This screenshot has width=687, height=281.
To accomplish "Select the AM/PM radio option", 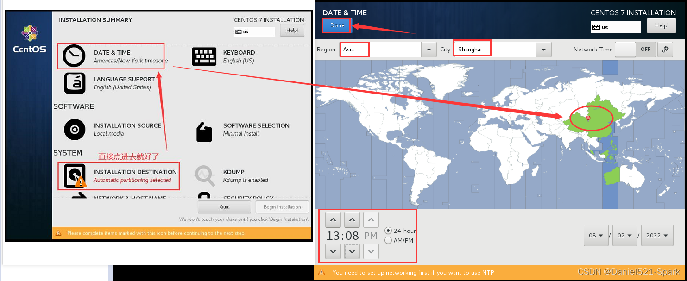I will click(x=388, y=240).
